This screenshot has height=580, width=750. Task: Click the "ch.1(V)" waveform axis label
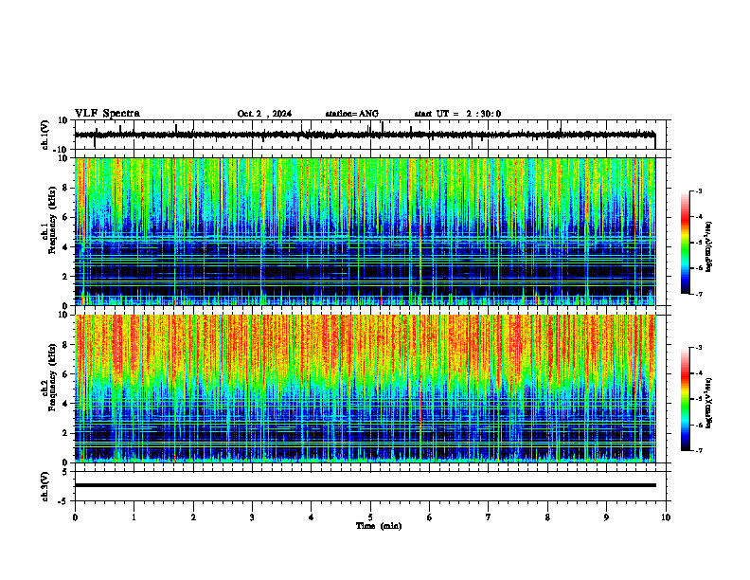tap(45, 135)
